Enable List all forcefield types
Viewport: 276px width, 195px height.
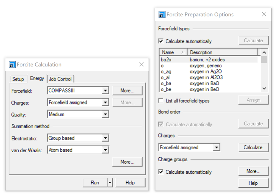(x=161, y=101)
